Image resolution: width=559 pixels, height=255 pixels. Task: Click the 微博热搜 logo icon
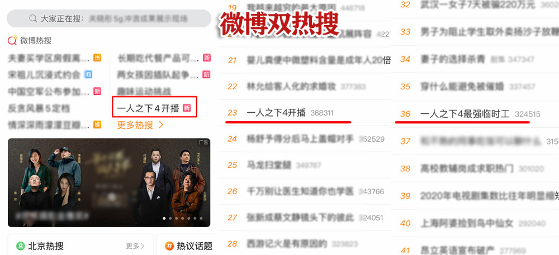12,40
